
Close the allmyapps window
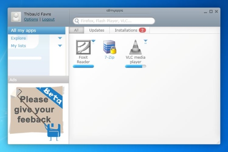pos(216,11)
